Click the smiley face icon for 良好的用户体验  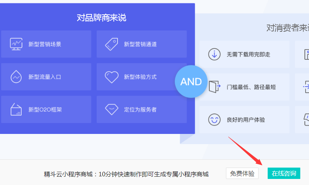215,120
